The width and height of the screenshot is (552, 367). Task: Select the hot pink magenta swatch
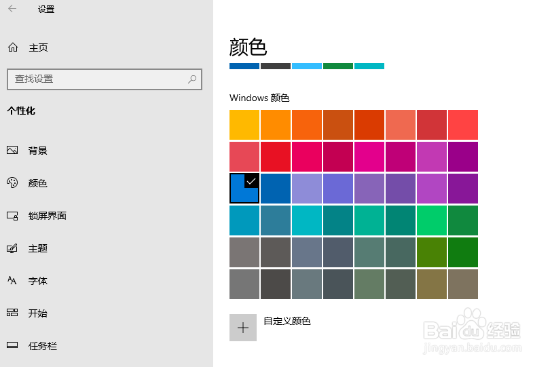[369, 157]
